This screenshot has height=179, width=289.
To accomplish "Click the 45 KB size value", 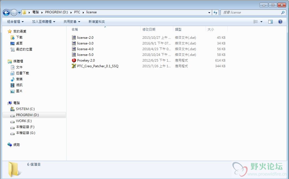I will pos(221,37).
